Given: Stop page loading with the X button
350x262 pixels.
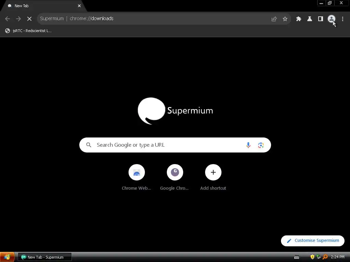Looking at the screenshot, I should click(x=29, y=19).
